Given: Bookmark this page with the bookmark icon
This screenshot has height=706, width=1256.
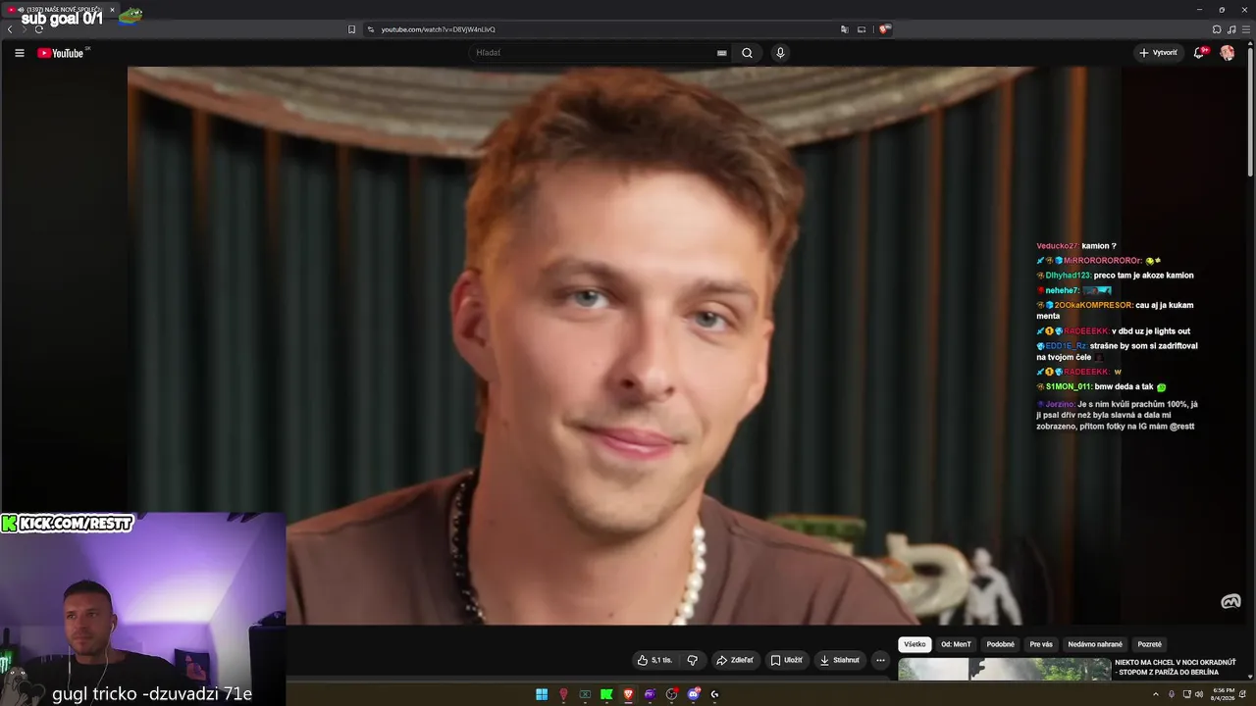Looking at the screenshot, I should (x=351, y=29).
